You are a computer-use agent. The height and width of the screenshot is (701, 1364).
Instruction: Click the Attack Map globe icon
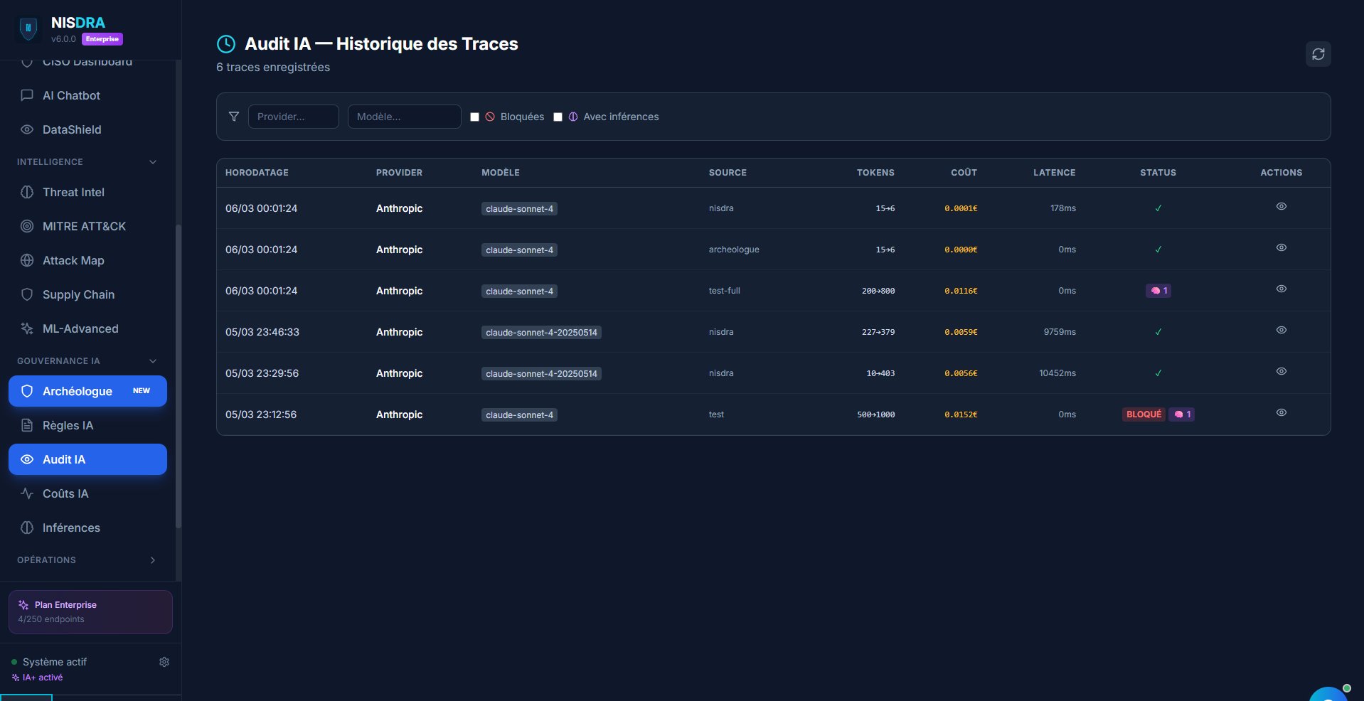pos(27,260)
